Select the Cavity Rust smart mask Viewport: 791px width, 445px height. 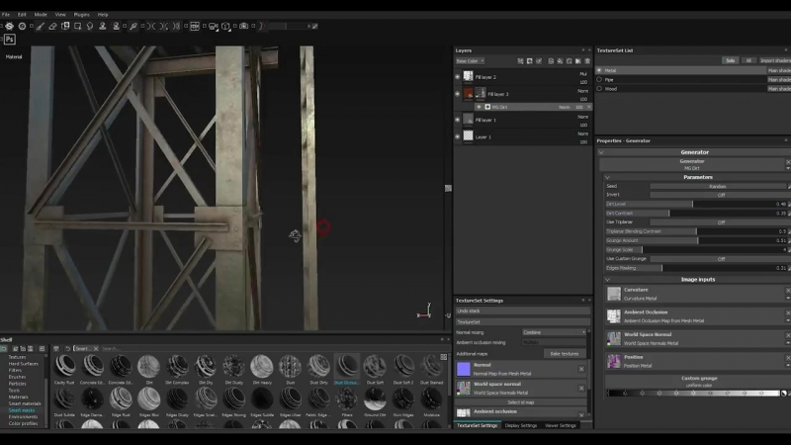[x=64, y=370]
